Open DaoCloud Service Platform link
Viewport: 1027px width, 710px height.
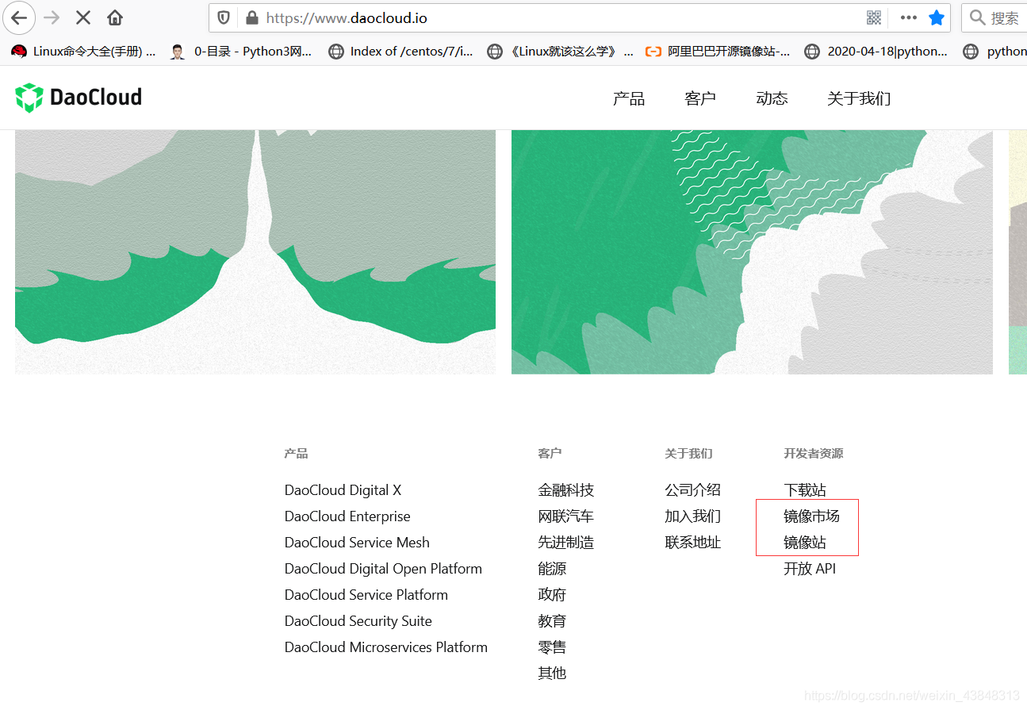point(366,595)
